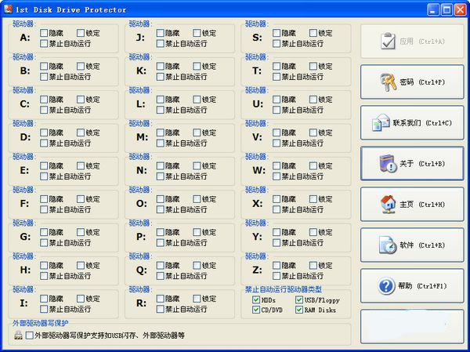
Task: Enable 禁止自动运行 for drive D:
Action: (44, 143)
